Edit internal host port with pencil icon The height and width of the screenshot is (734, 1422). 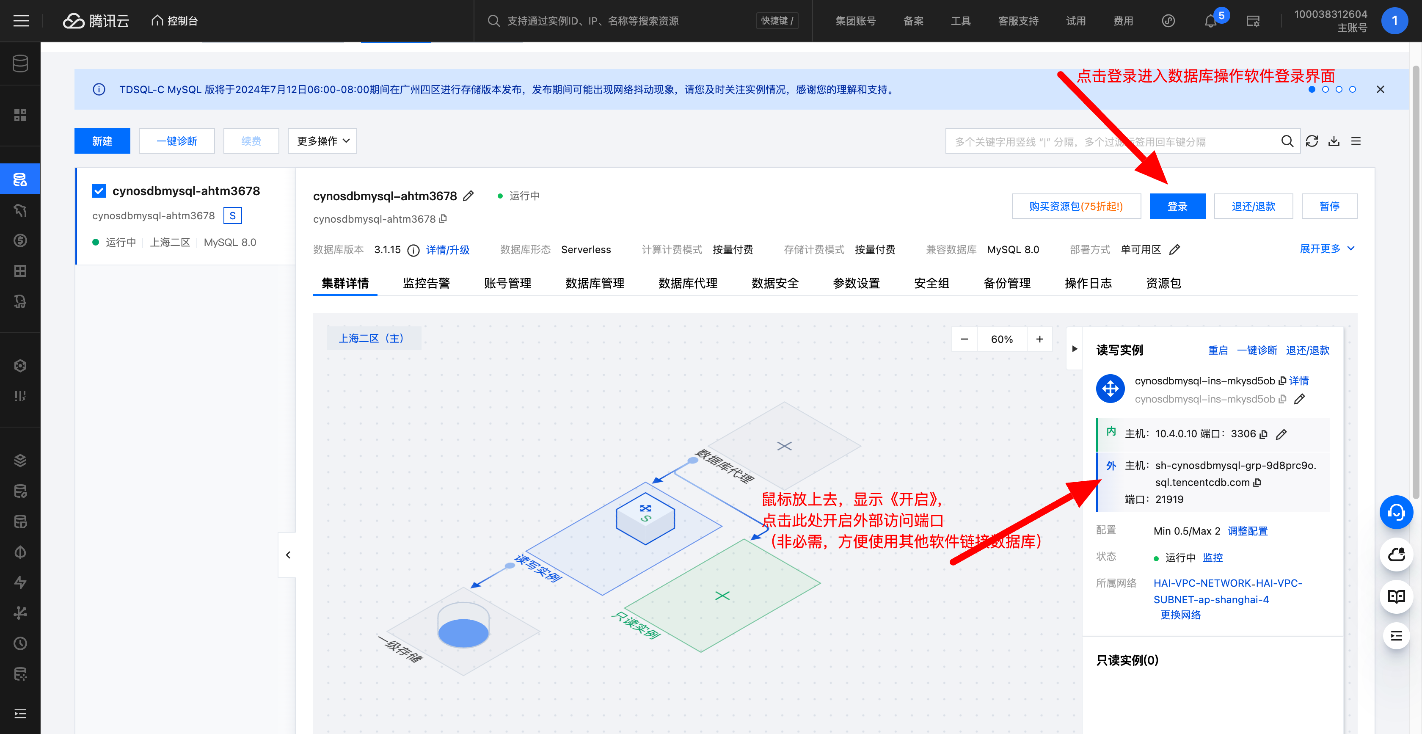(1281, 434)
